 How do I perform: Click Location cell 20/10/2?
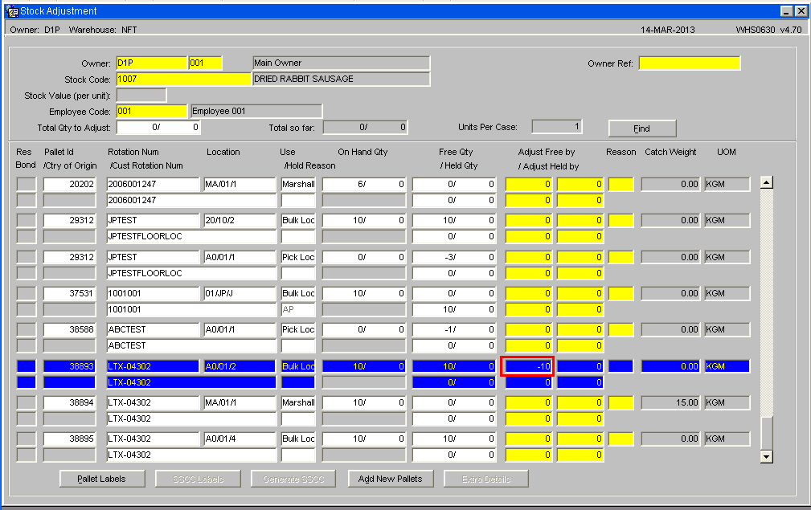[x=240, y=220]
